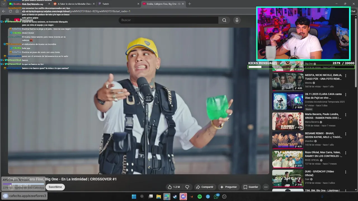The width and height of the screenshot is (358, 201).
Task: Click the Givenchy 3:45 thumbnail
Action: pyautogui.click(x=288, y=178)
